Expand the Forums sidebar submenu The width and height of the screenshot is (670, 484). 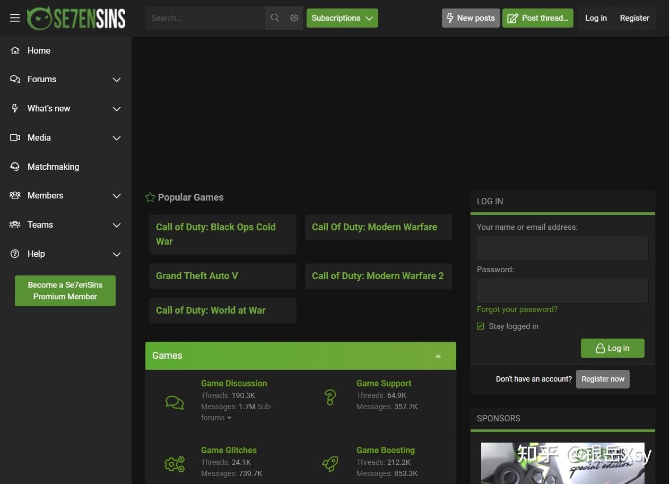coord(117,80)
